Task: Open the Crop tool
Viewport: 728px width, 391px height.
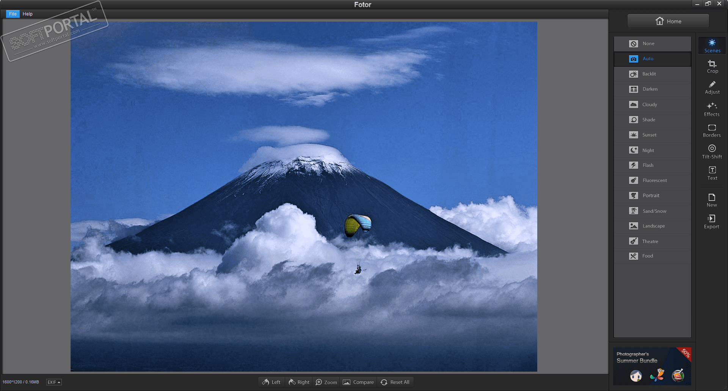Action: click(x=712, y=67)
